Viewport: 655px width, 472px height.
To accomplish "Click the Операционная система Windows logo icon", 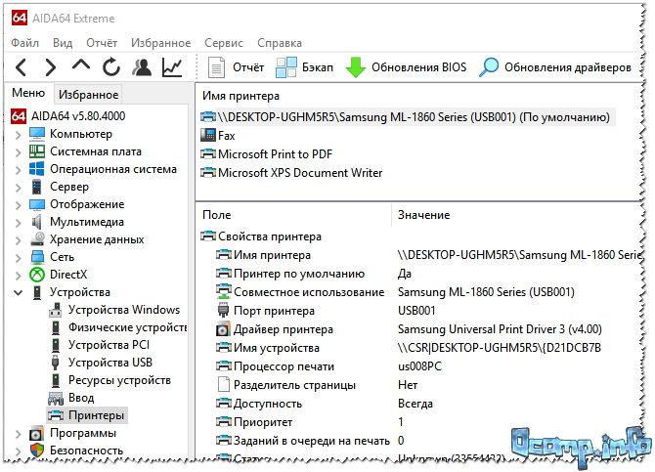I will [x=37, y=169].
